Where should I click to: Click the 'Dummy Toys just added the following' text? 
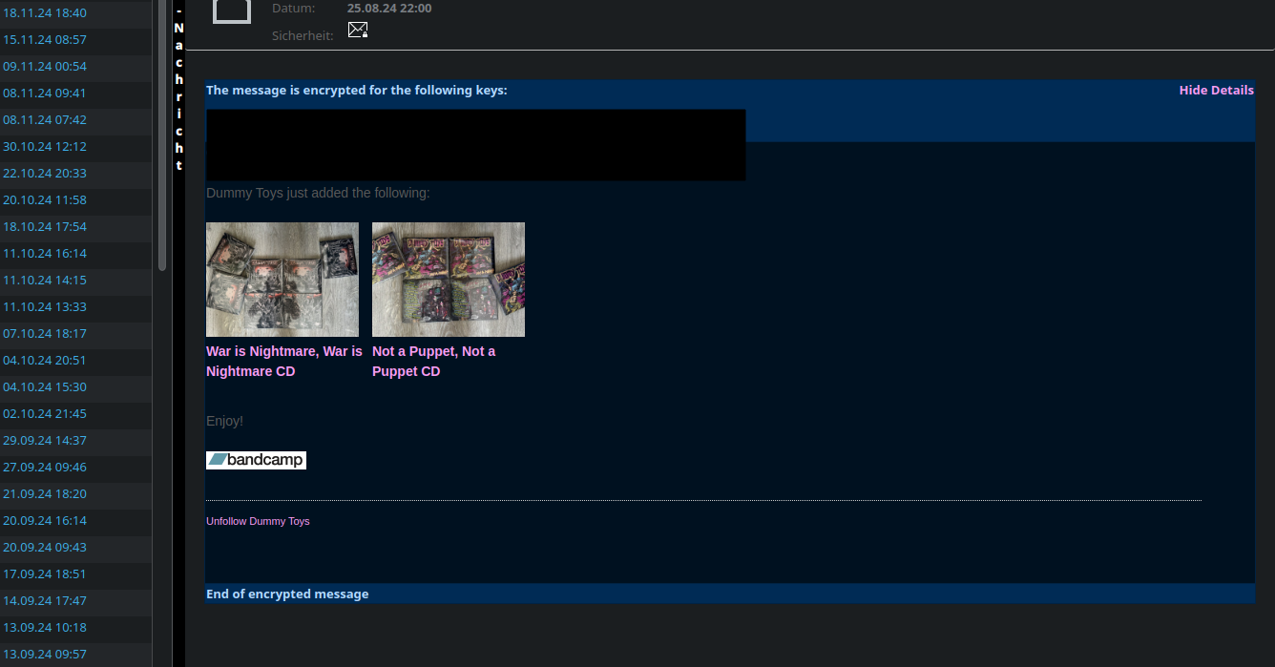[318, 193]
